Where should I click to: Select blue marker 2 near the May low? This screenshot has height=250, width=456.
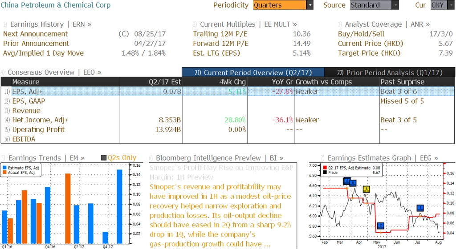click(381, 226)
